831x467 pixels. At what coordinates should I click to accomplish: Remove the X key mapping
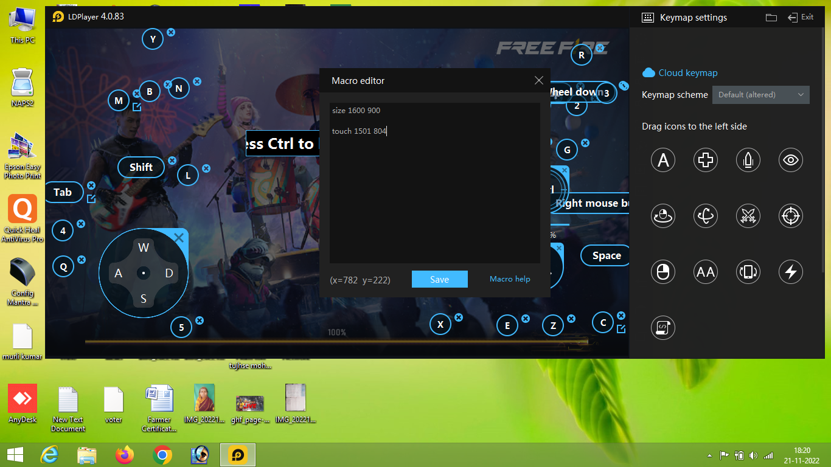[459, 317]
